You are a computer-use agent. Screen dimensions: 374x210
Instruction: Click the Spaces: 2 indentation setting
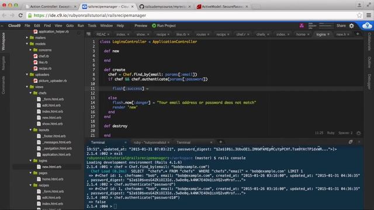345,133
